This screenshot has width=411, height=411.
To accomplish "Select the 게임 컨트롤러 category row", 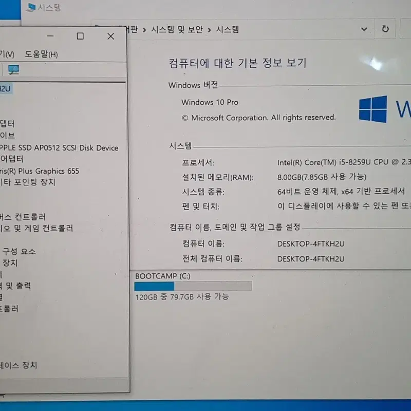I will (x=36, y=228).
